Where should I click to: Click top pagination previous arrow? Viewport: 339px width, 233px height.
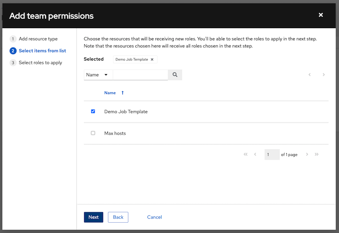tap(309, 75)
